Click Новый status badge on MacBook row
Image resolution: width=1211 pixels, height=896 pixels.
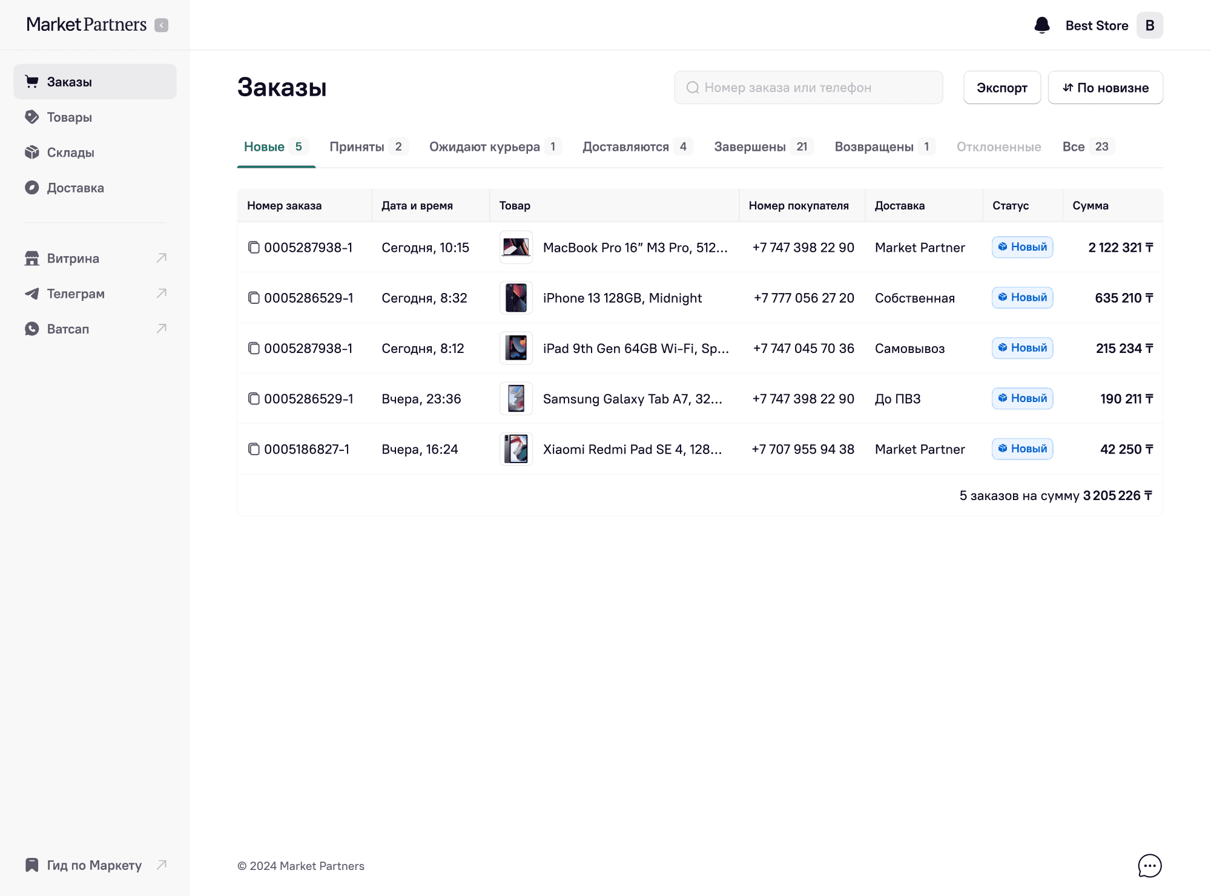[x=1022, y=247]
